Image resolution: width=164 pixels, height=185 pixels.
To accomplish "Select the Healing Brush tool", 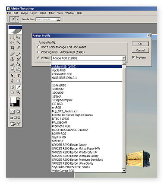I will [x=13, y=54].
